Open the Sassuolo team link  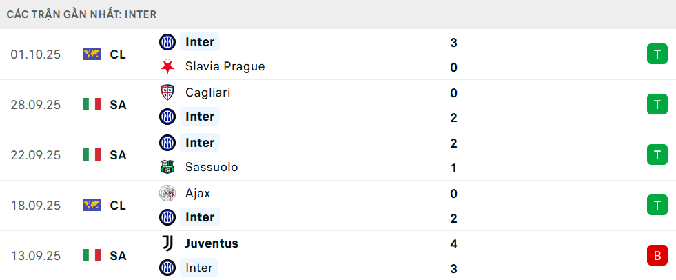[212, 168]
